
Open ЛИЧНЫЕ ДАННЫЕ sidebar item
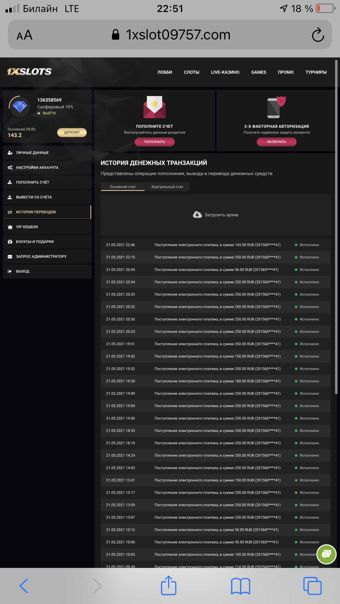coord(47,153)
